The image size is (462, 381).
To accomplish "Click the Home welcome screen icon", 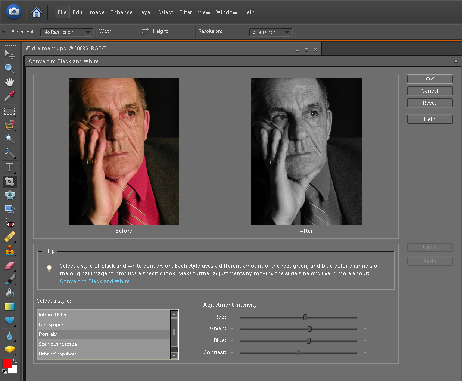I will (x=36, y=12).
